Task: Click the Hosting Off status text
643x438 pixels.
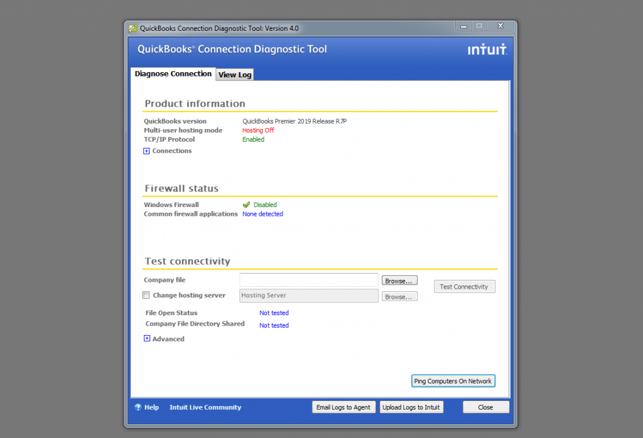Action: pos(258,131)
